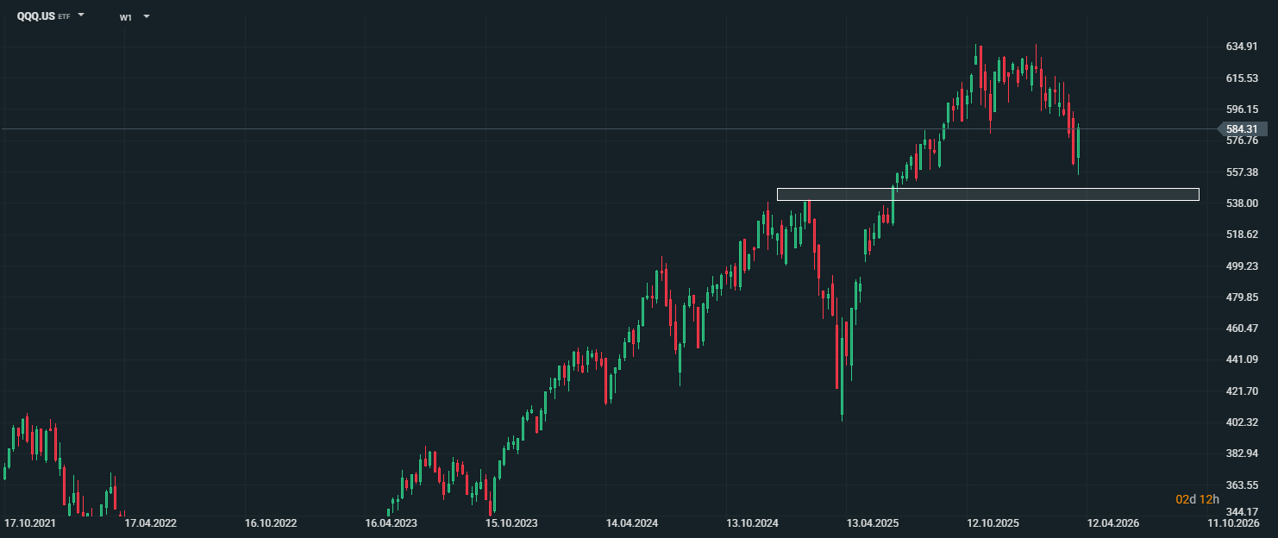The height and width of the screenshot is (538, 1278).
Task: Click the 402.32 price axis label
Action: click(1243, 422)
